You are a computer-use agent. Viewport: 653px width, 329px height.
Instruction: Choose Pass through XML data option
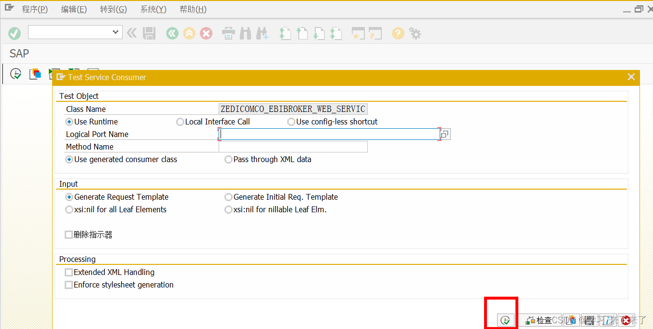point(228,159)
